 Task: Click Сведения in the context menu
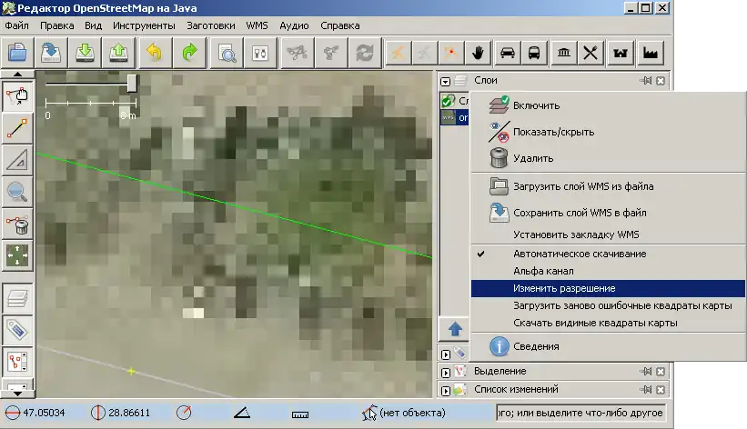[x=536, y=346]
